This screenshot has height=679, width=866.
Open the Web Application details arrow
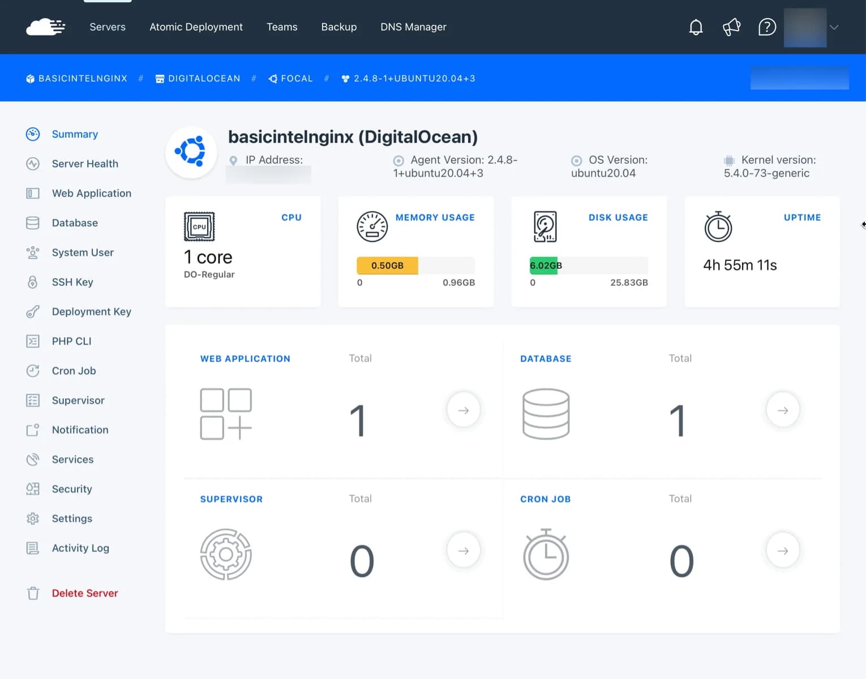463,410
